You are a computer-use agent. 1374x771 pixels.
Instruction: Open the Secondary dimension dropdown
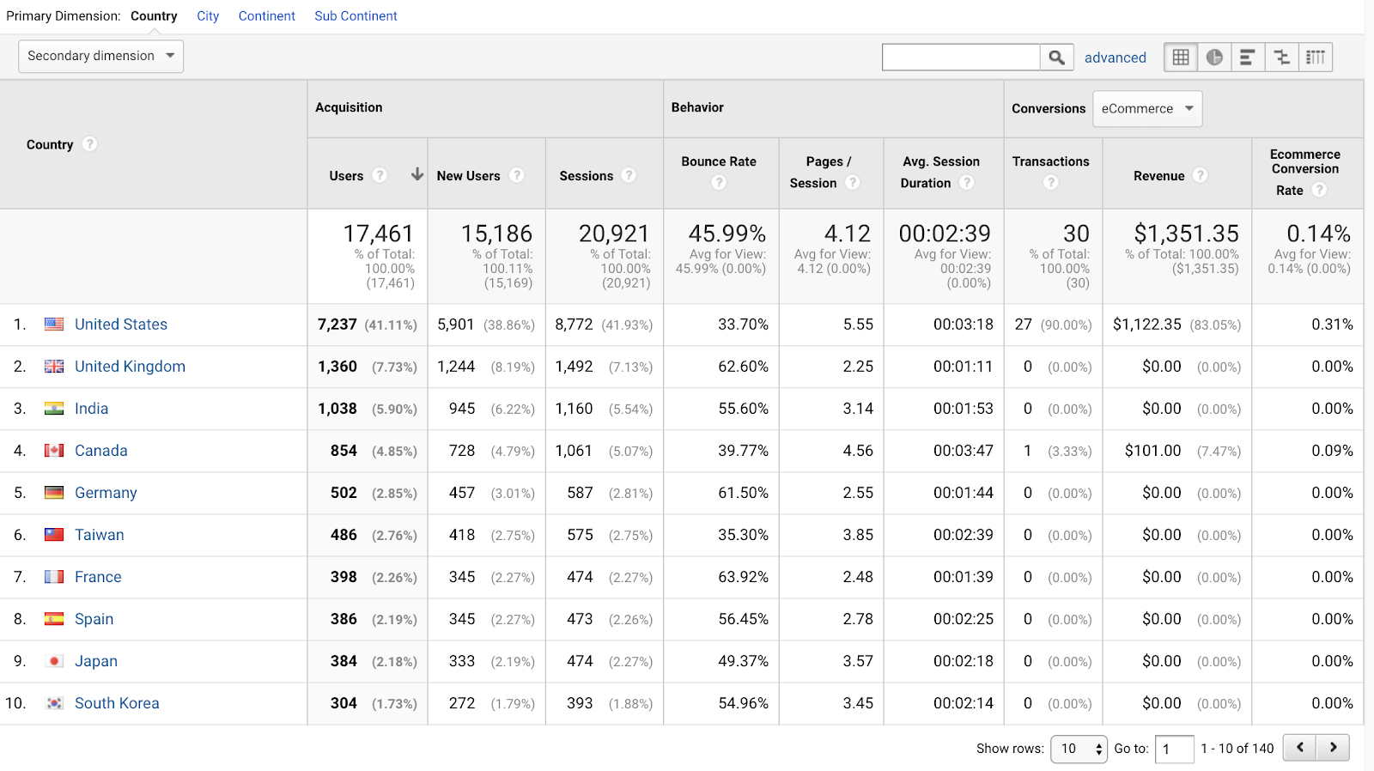pyautogui.click(x=100, y=56)
